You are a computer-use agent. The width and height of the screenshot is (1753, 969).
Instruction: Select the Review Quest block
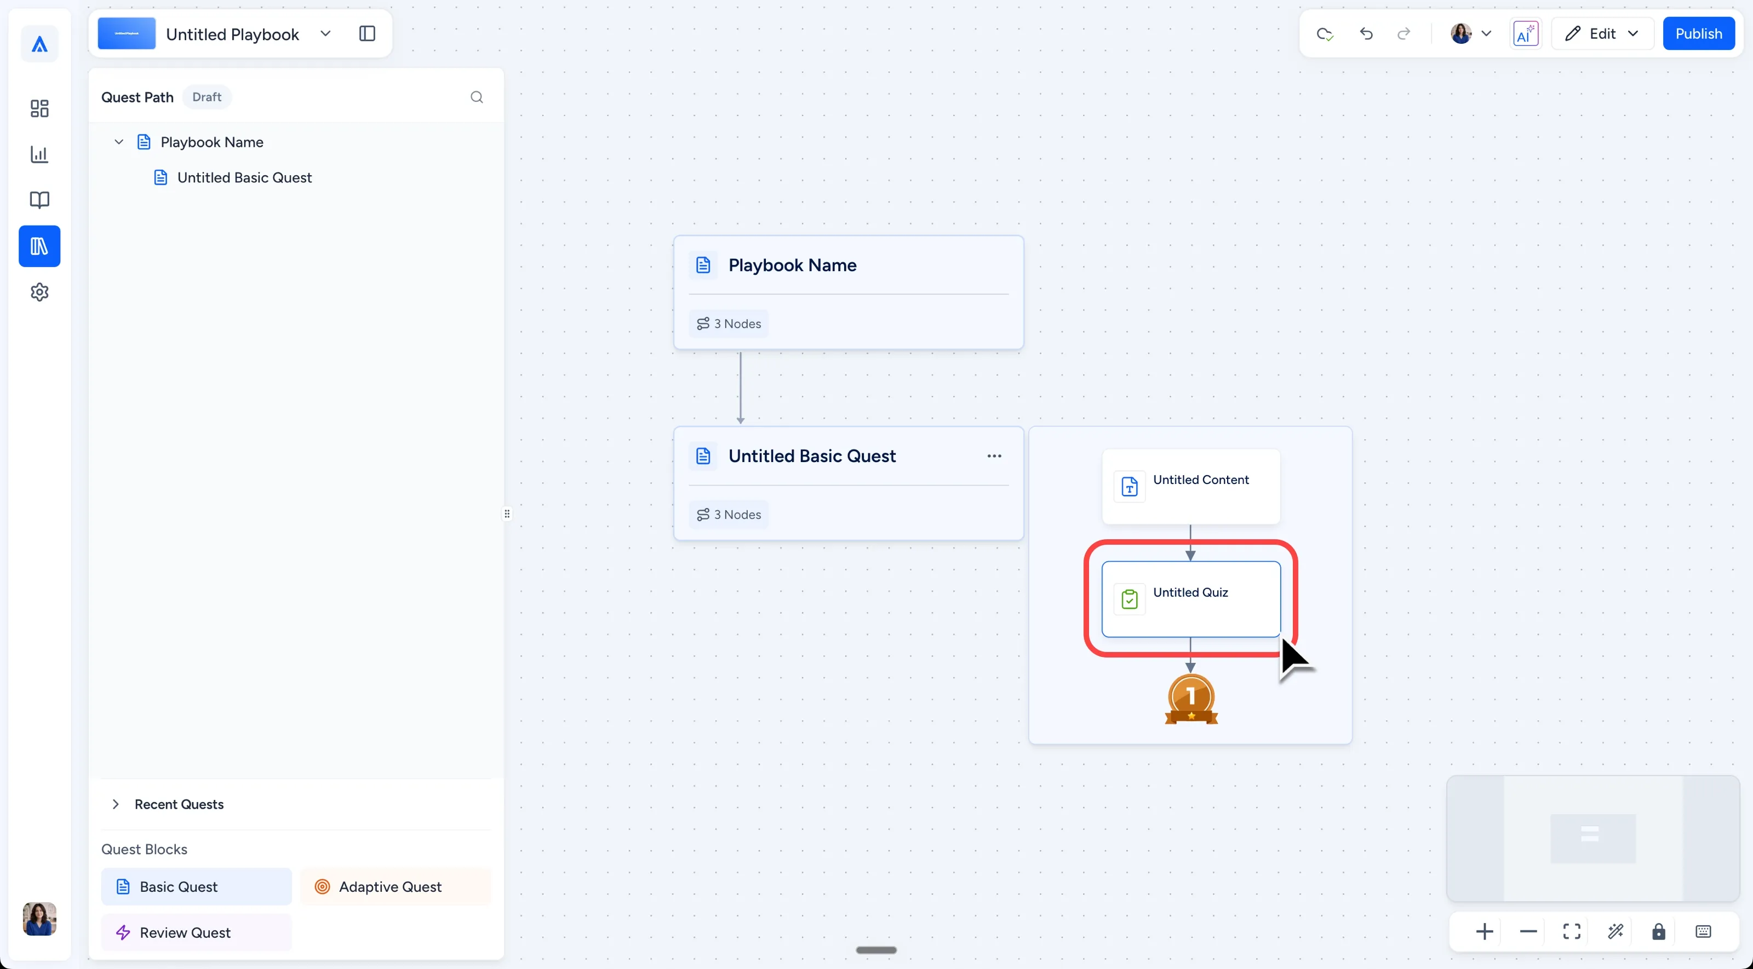(196, 932)
